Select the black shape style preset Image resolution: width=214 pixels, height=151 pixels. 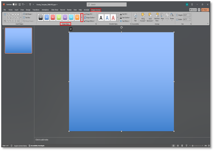click(x=41, y=18)
